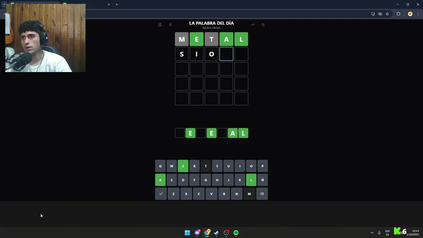Open the statistics trend icon in the game header
The height and width of the screenshot is (238, 423).
252,24
